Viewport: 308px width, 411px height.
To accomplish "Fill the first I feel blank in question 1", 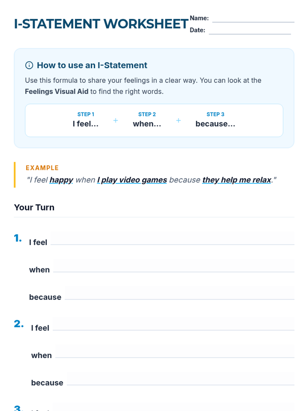I will tap(172, 238).
